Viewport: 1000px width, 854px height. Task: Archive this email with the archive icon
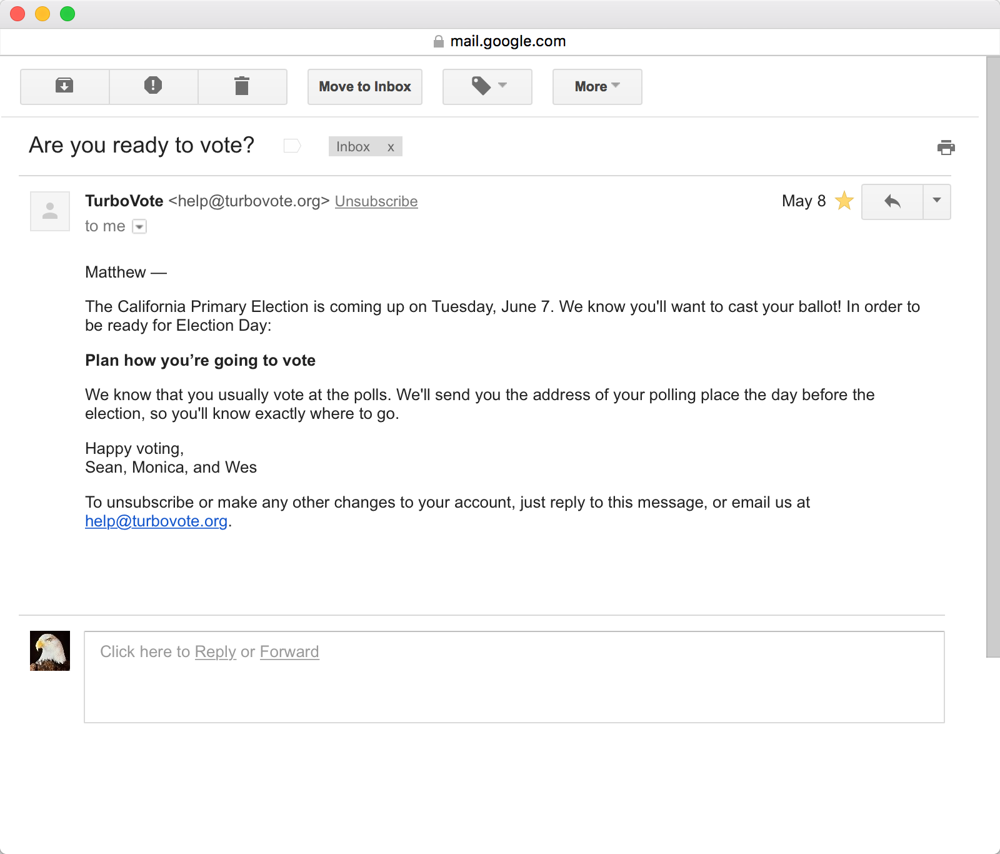(65, 86)
